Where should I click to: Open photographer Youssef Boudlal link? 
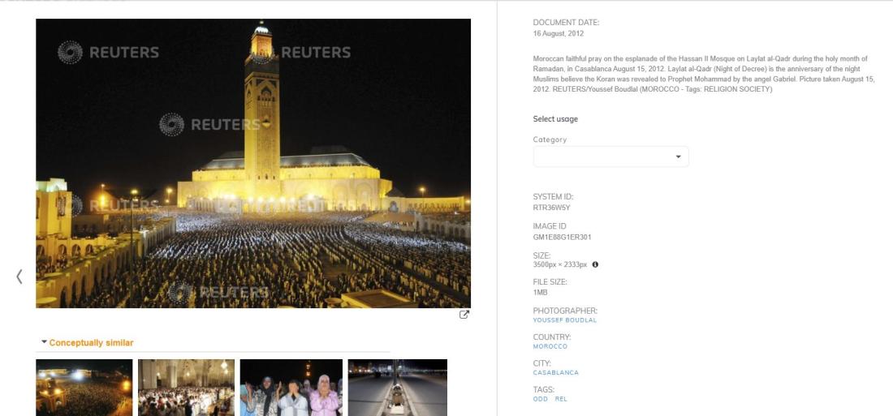(x=564, y=320)
